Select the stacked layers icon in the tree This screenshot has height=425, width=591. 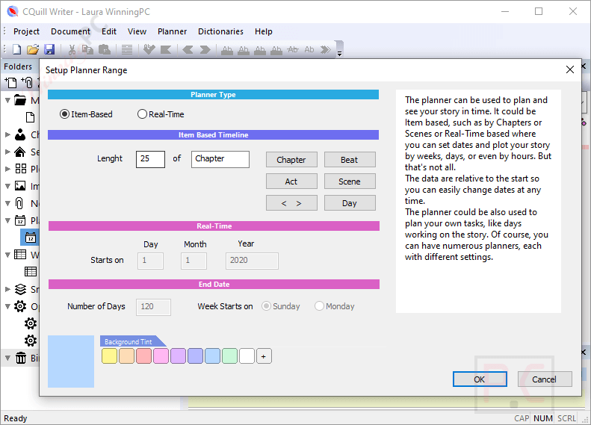point(20,289)
